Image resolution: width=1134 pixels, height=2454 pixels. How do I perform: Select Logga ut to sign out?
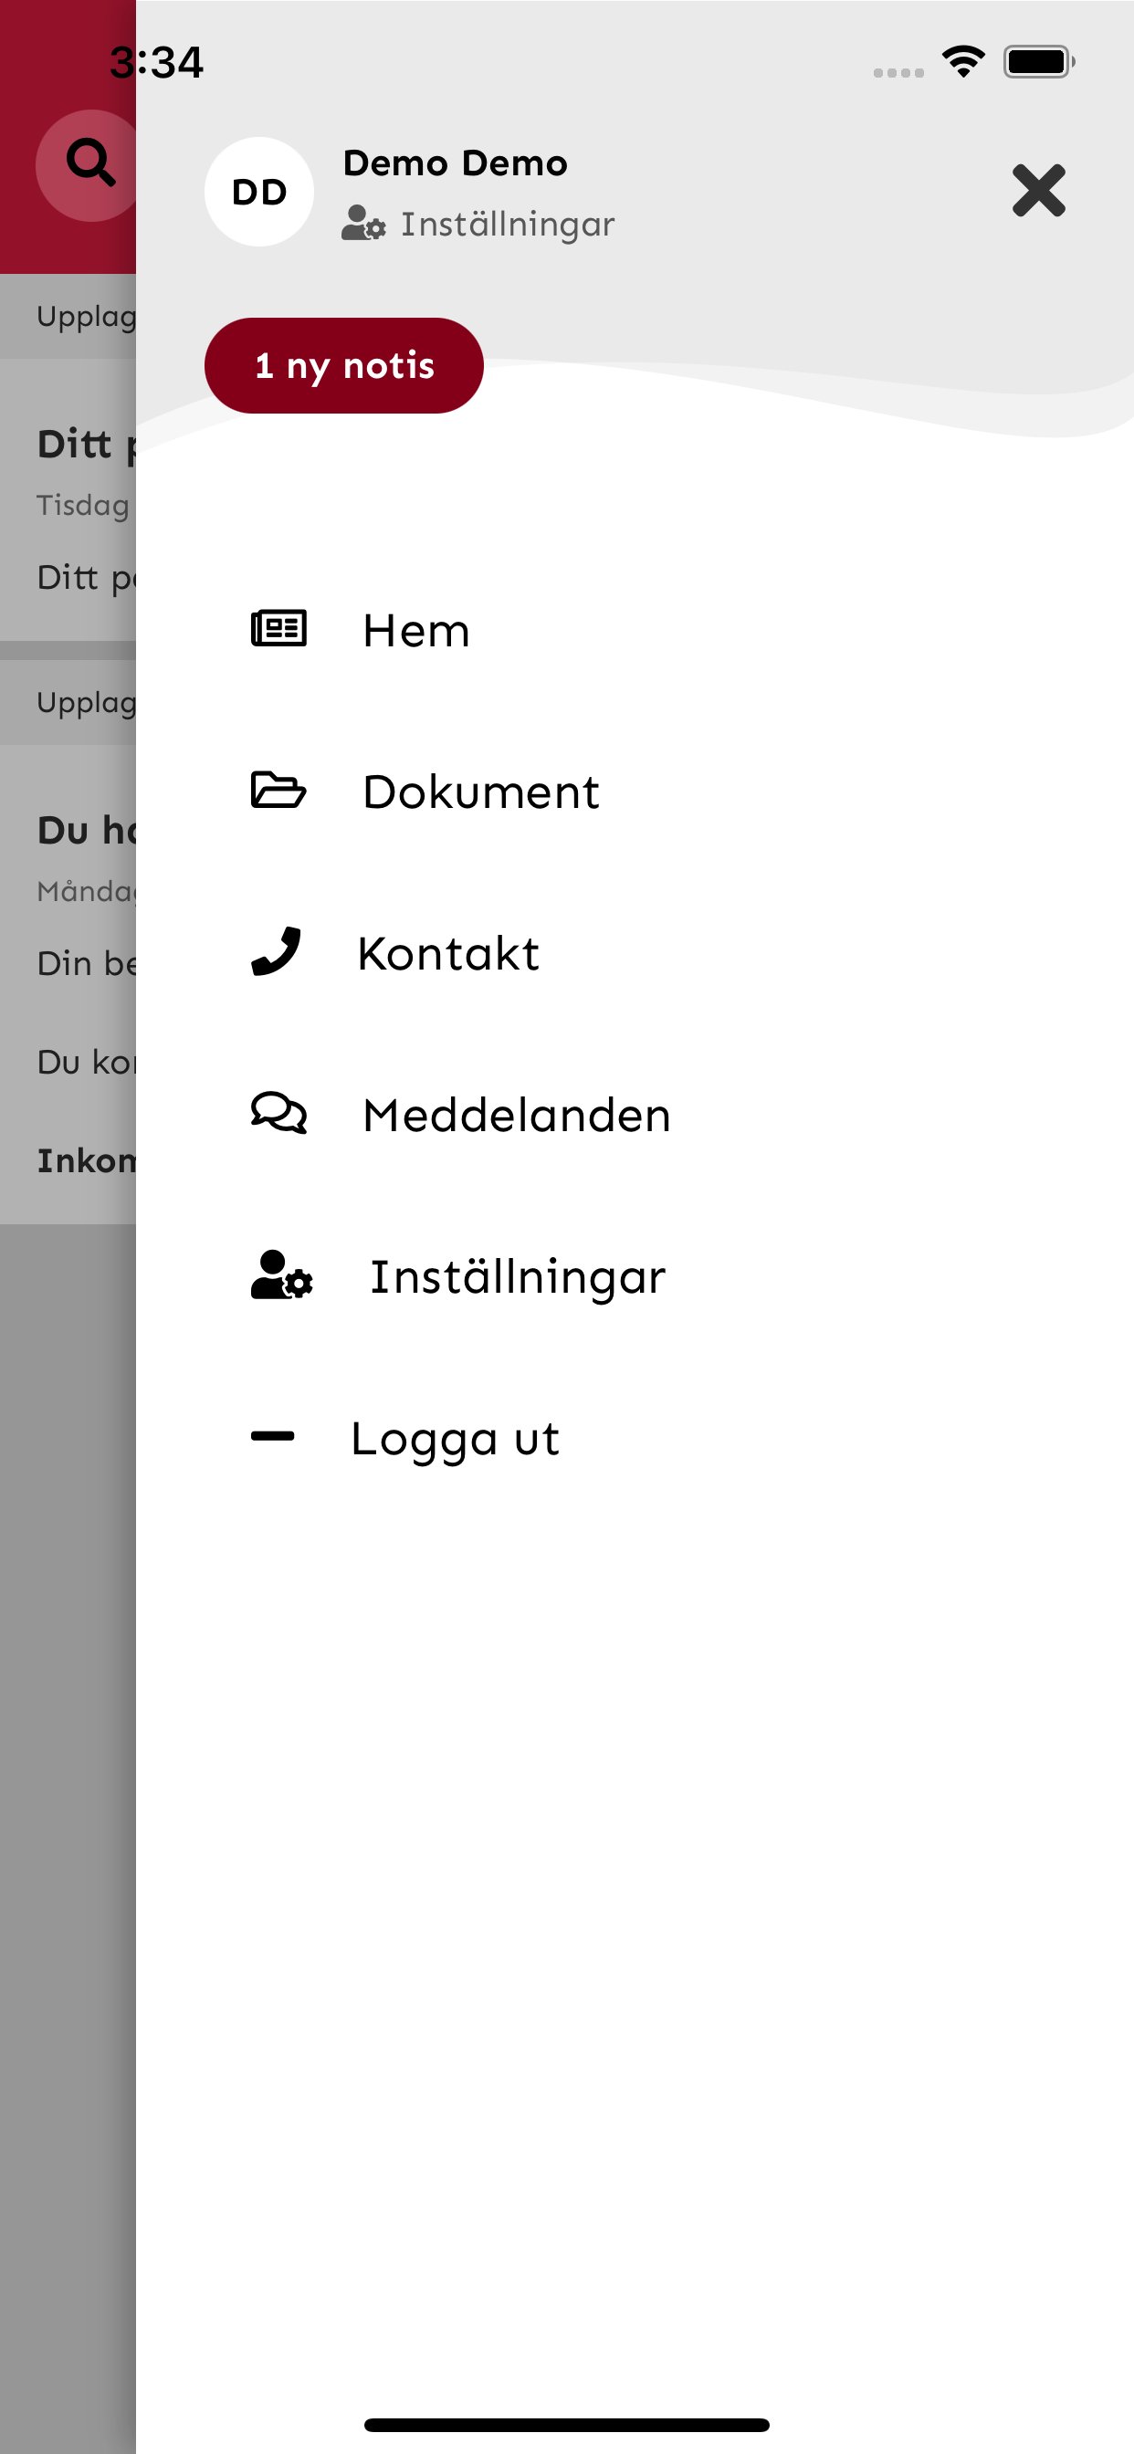pyautogui.click(x=455, y=1439)
